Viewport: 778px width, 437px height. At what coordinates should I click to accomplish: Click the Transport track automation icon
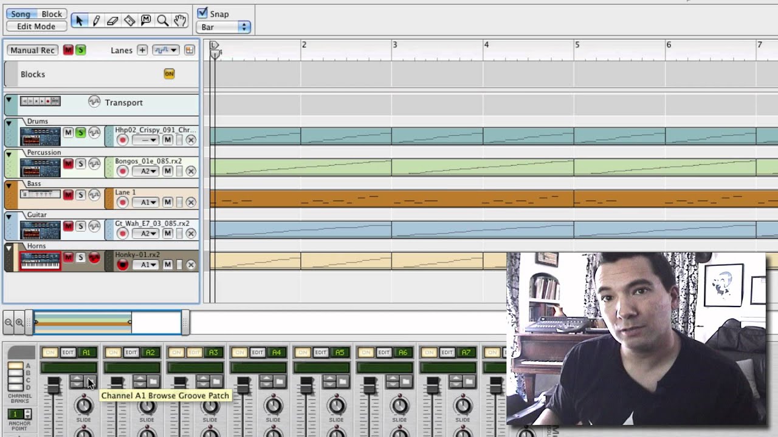(x=94, y=102)
